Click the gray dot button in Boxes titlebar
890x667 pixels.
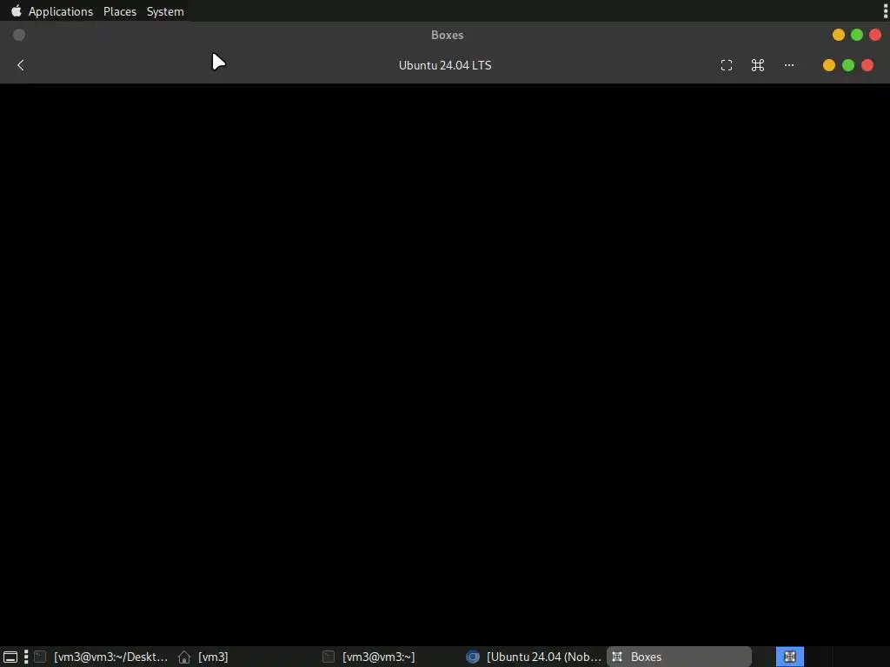coord(19,35)
